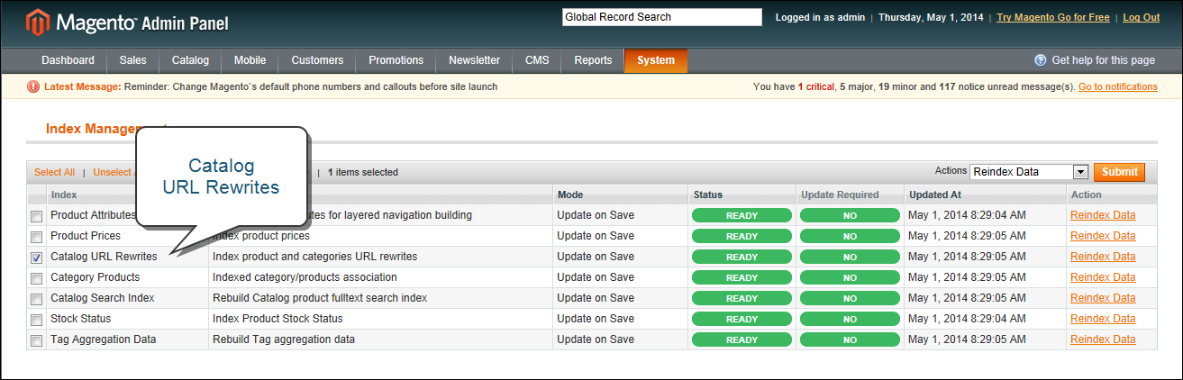
Task: Click Reindex Data for Catalog Search Index
Action: (x=1103, y=298)
